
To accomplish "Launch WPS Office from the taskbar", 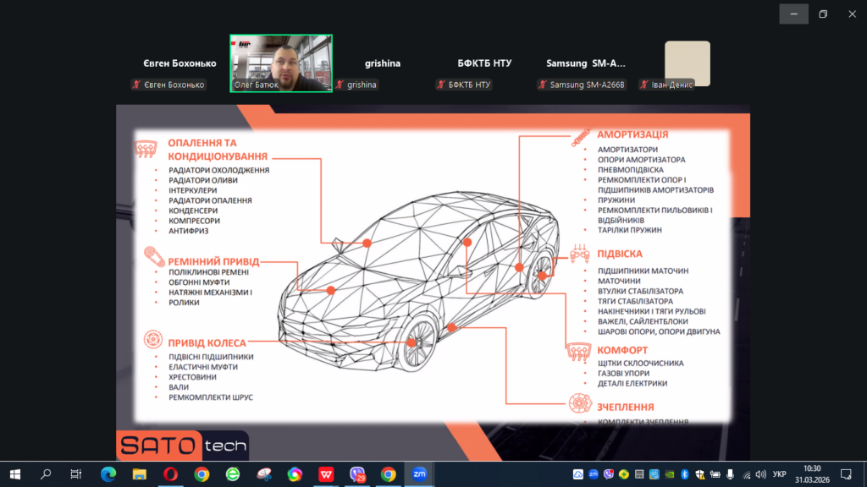I will click(x=326, y=474).
